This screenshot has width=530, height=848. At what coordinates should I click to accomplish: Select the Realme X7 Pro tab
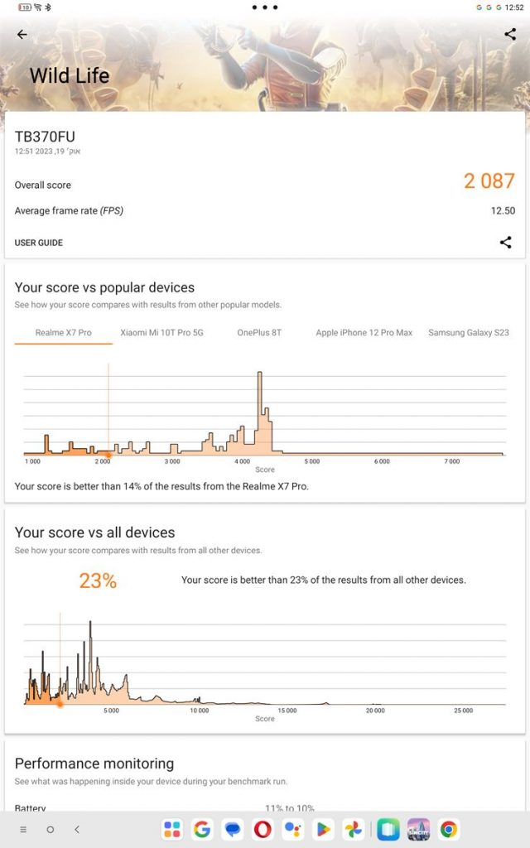click(63, 333)
